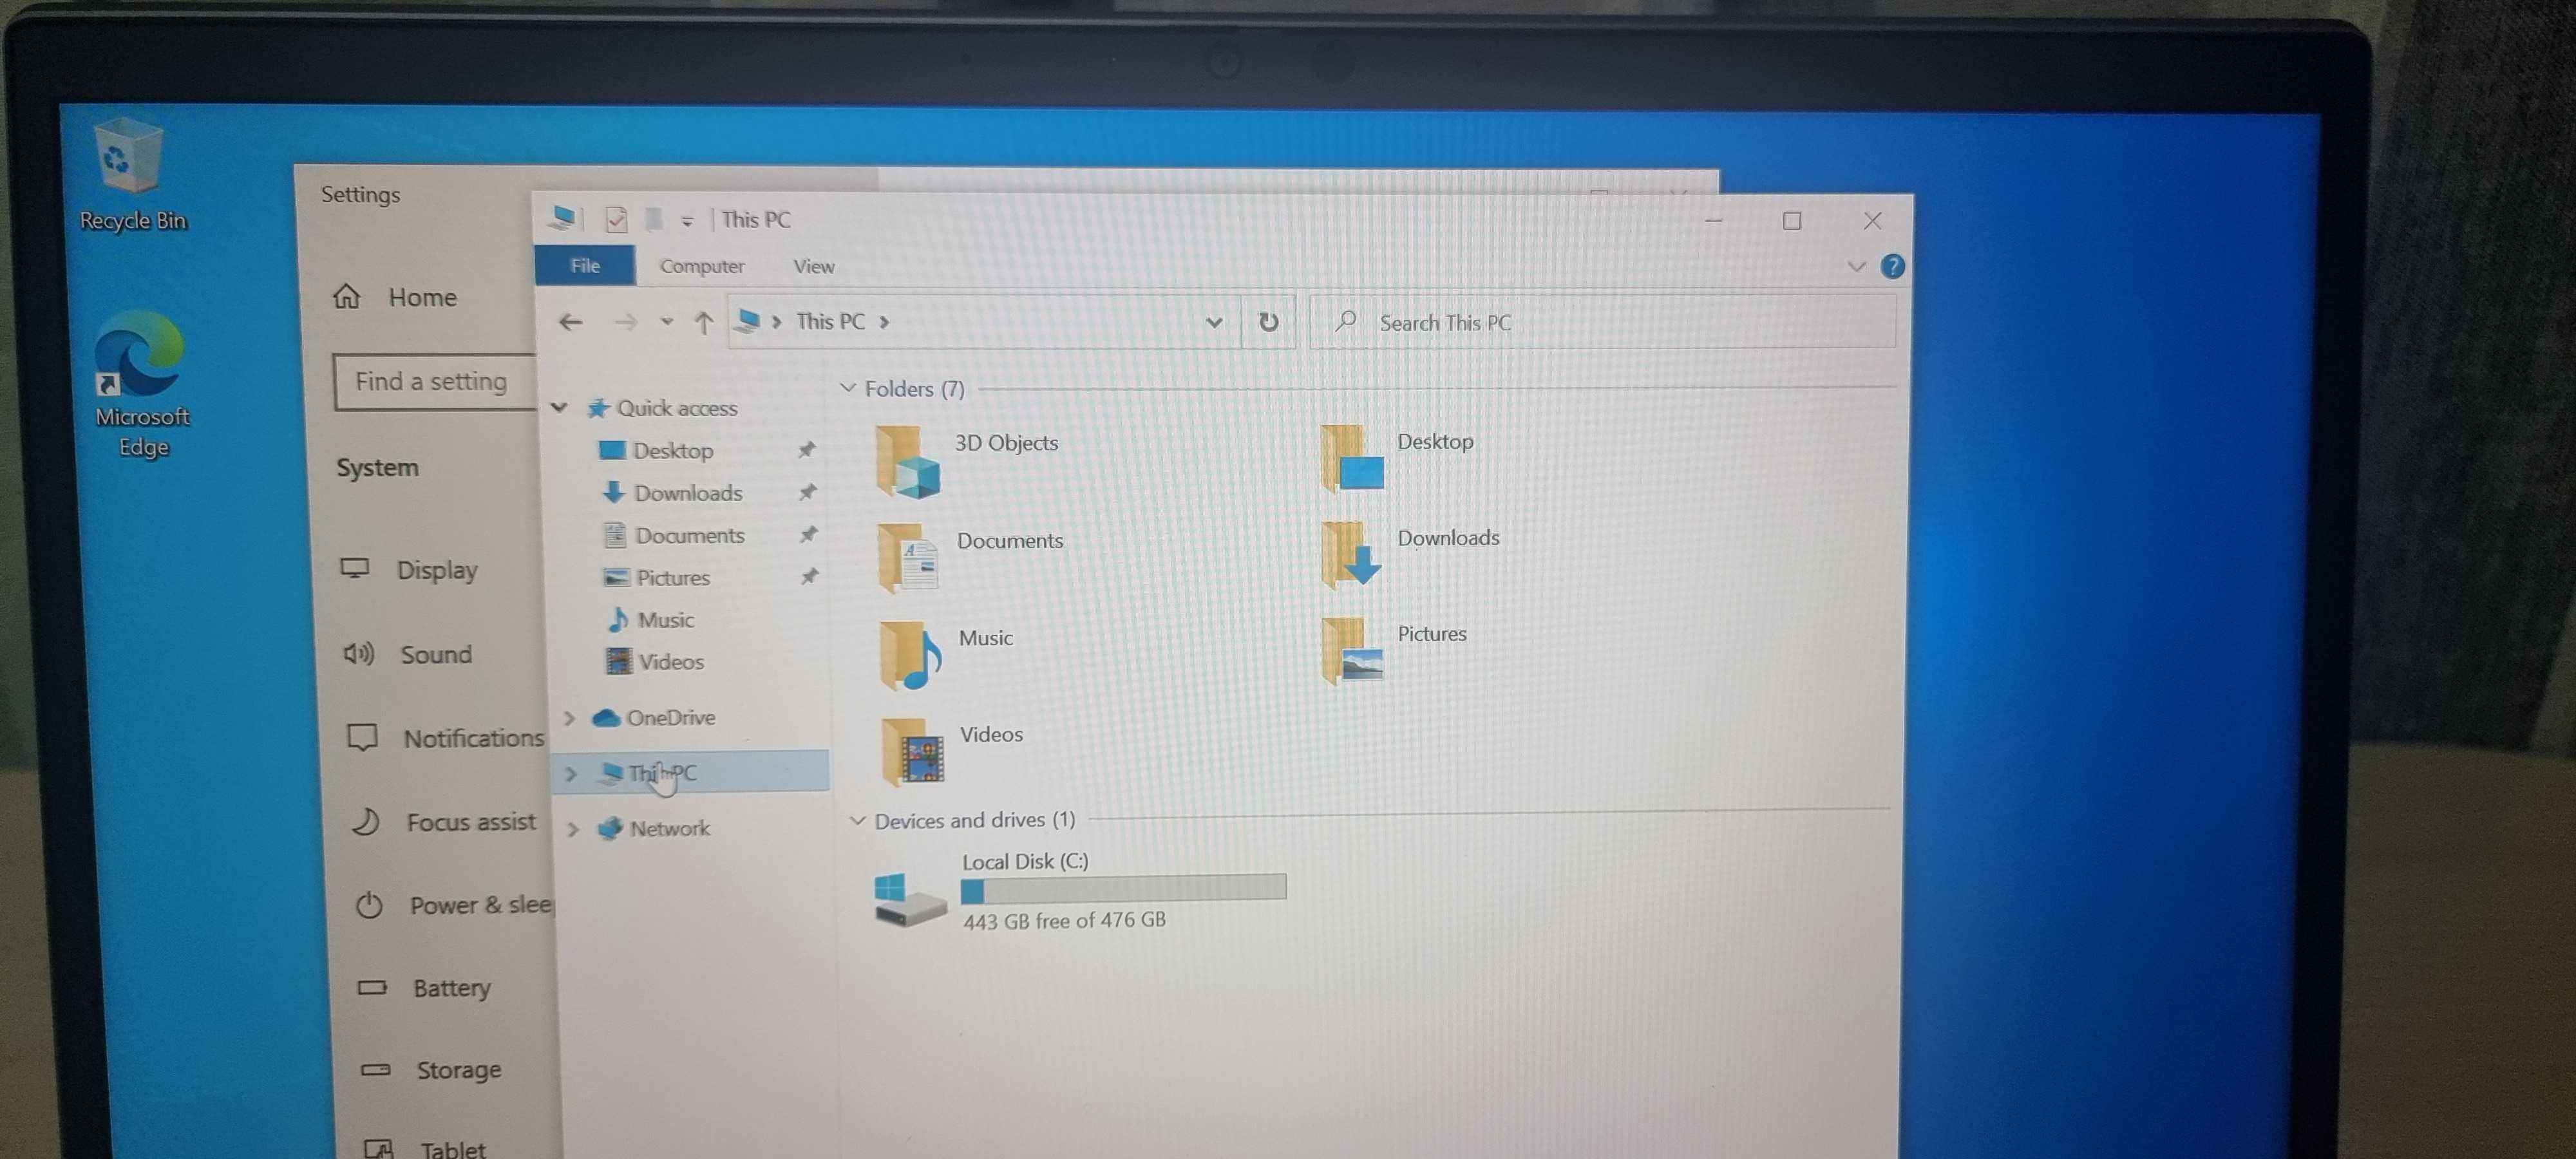
Task: Collapse the Folders (7) group
Action: tap(848, 388)
